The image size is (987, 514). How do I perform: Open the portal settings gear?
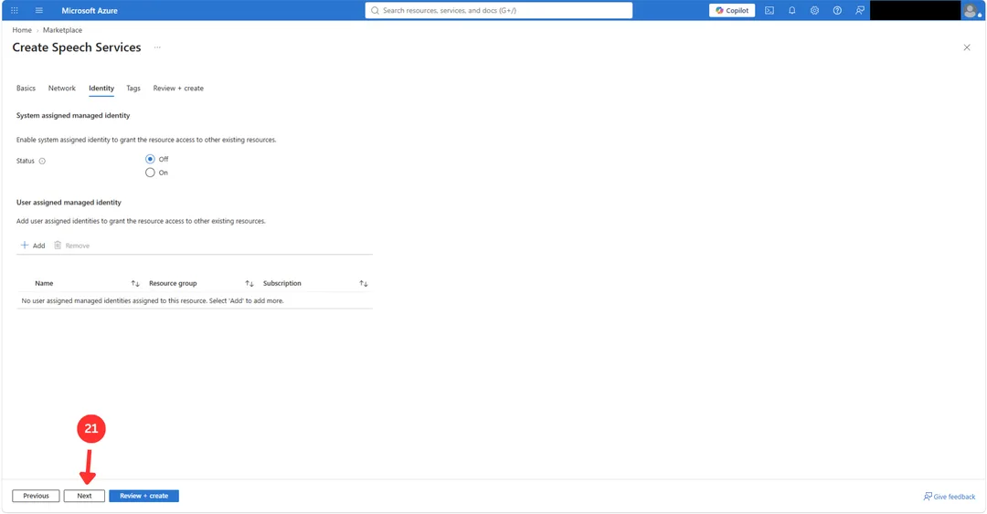coord(814,10)
